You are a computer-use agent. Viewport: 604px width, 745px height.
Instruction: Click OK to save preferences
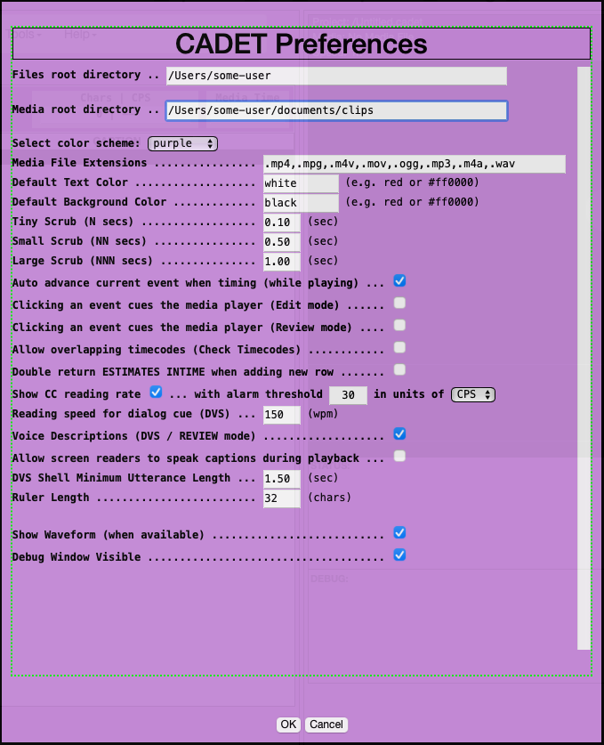[288, 725]
